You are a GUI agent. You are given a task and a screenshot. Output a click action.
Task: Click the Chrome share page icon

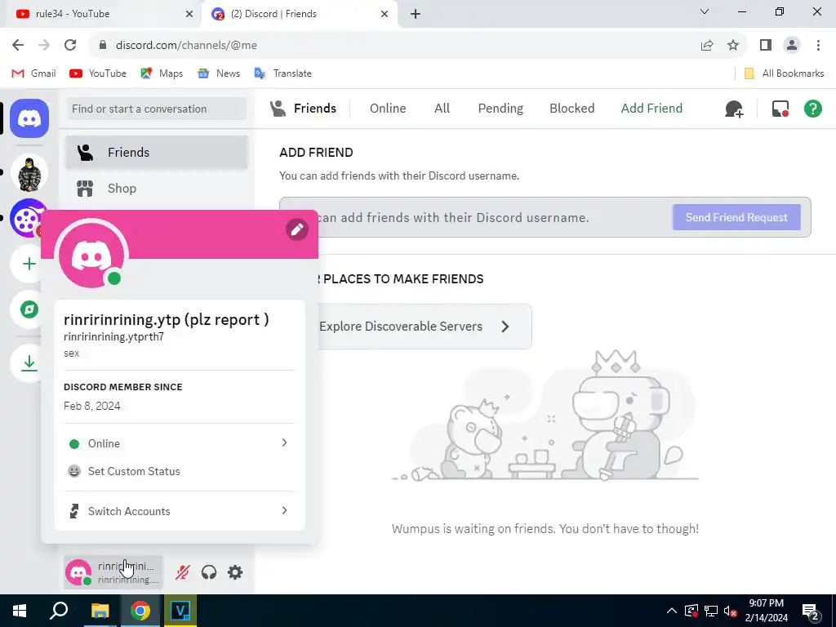[707, 46]
